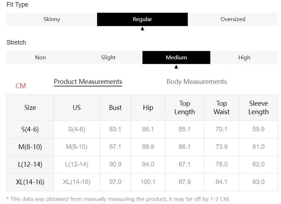Select the S(4-6) size row
281x204 pixels.
tap(142, 129)
